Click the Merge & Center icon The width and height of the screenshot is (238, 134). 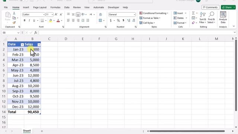coord(100,20)
